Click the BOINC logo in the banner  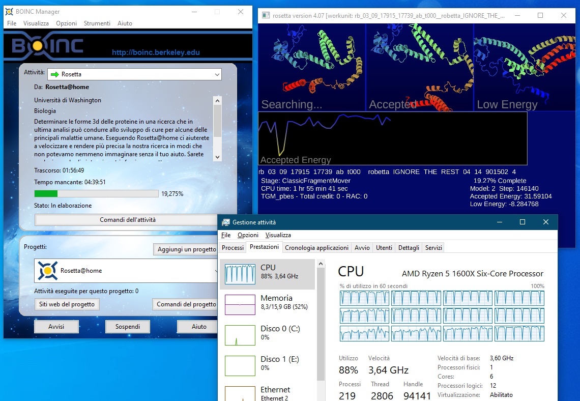48,46
